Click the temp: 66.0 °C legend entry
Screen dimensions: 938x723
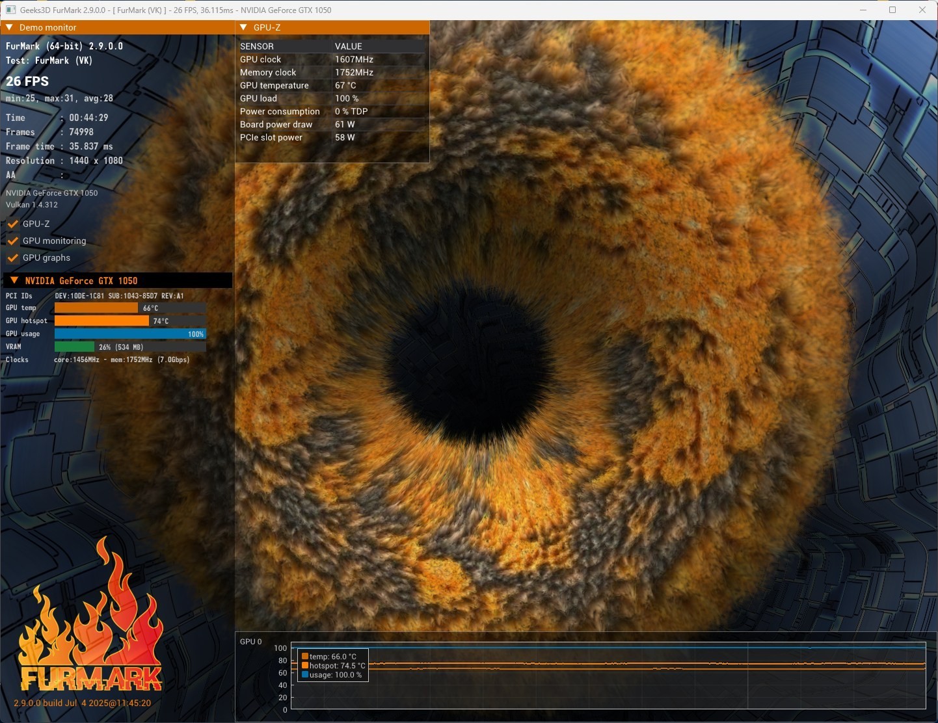point(333,657)
